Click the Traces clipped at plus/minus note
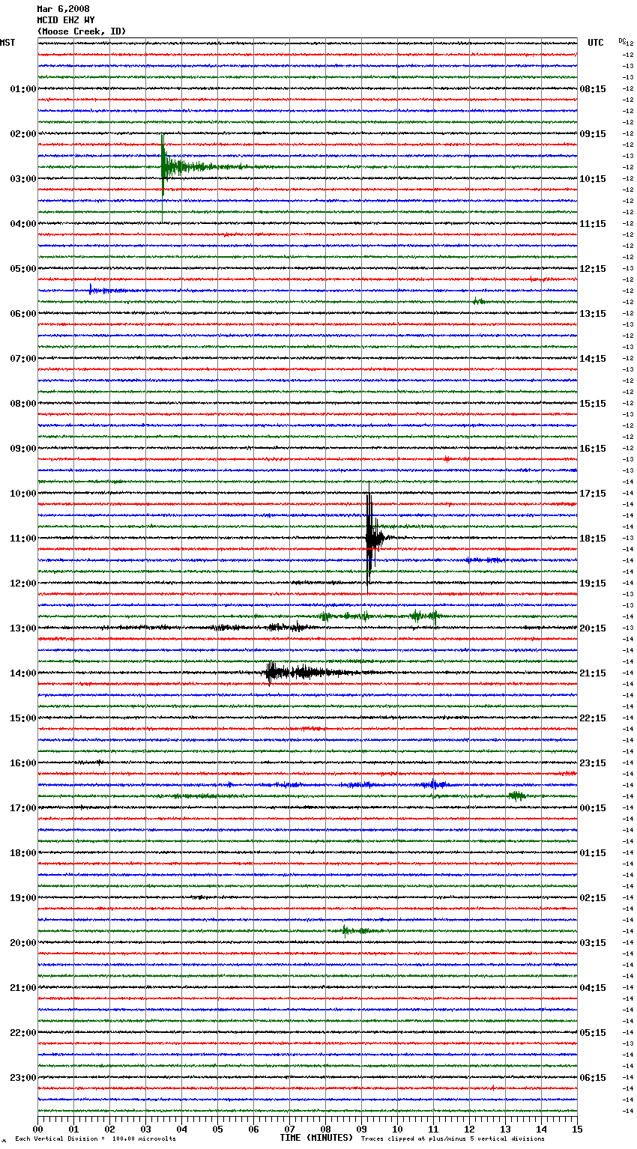Viewport: 637px width, 1149px height. pos(453,1139)
